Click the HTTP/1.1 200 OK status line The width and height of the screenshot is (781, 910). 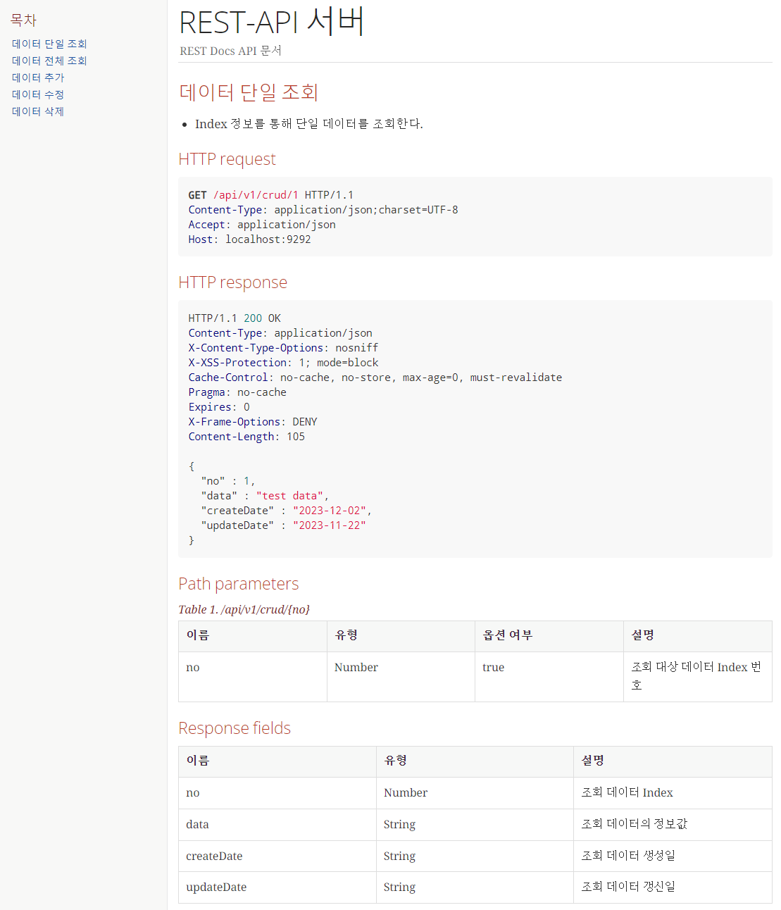235,318
